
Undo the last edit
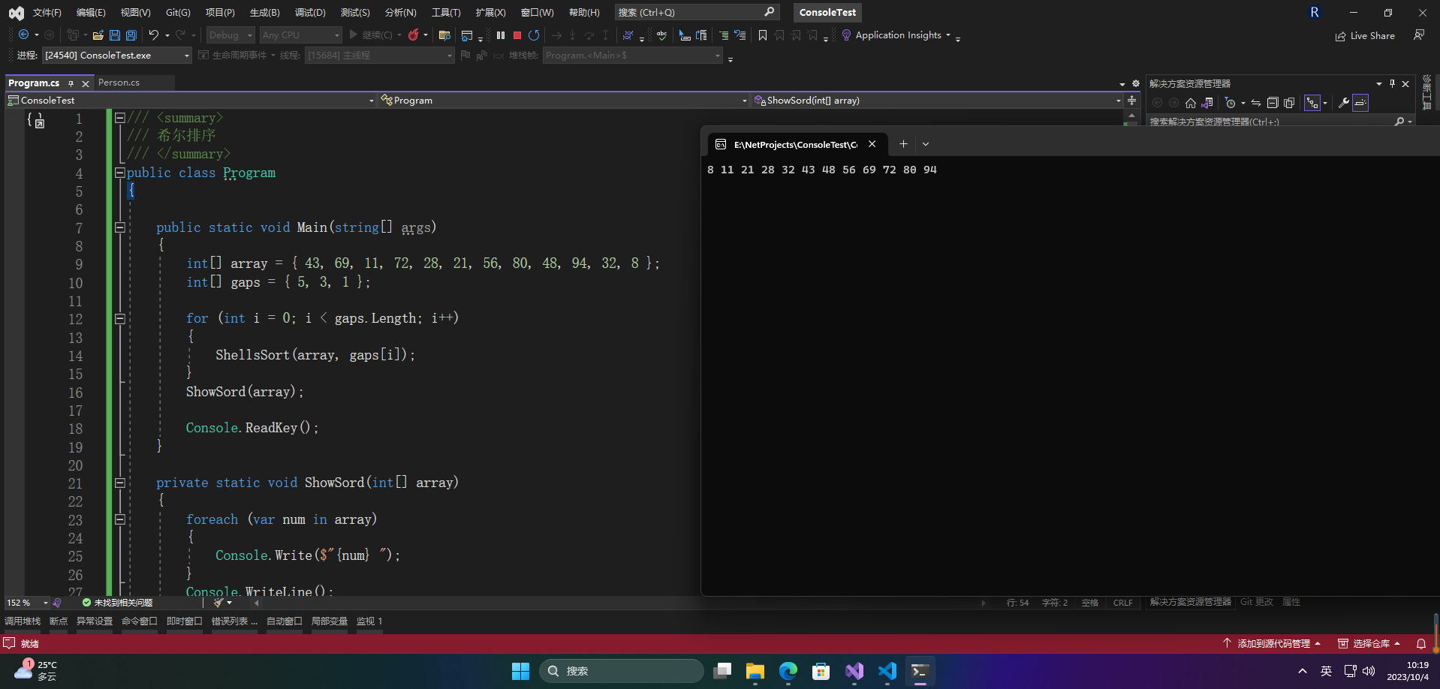(x=154, y=35)
